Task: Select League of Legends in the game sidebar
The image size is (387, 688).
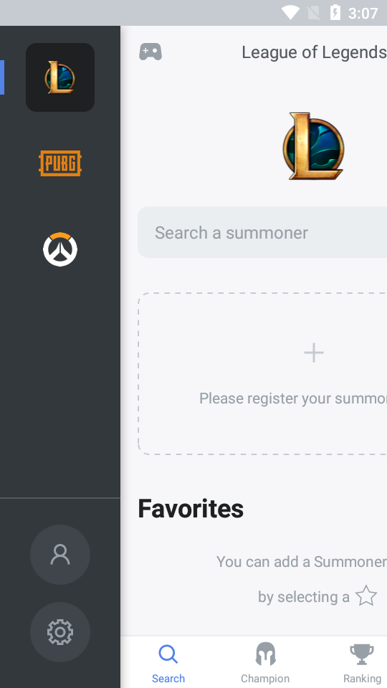Action: coord(60,77)
